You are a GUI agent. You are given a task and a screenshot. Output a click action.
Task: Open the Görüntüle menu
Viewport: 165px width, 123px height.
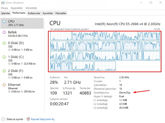(31, 8)
